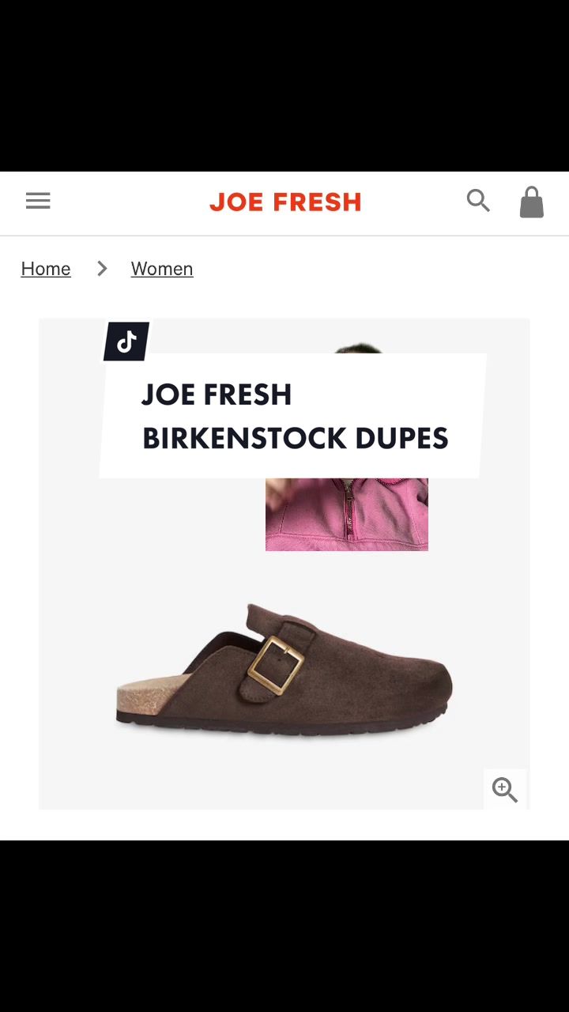This screenshot has height=1012, width=569.
Task: Open the search magnifier icon
Action: click(x=478, y=201)
